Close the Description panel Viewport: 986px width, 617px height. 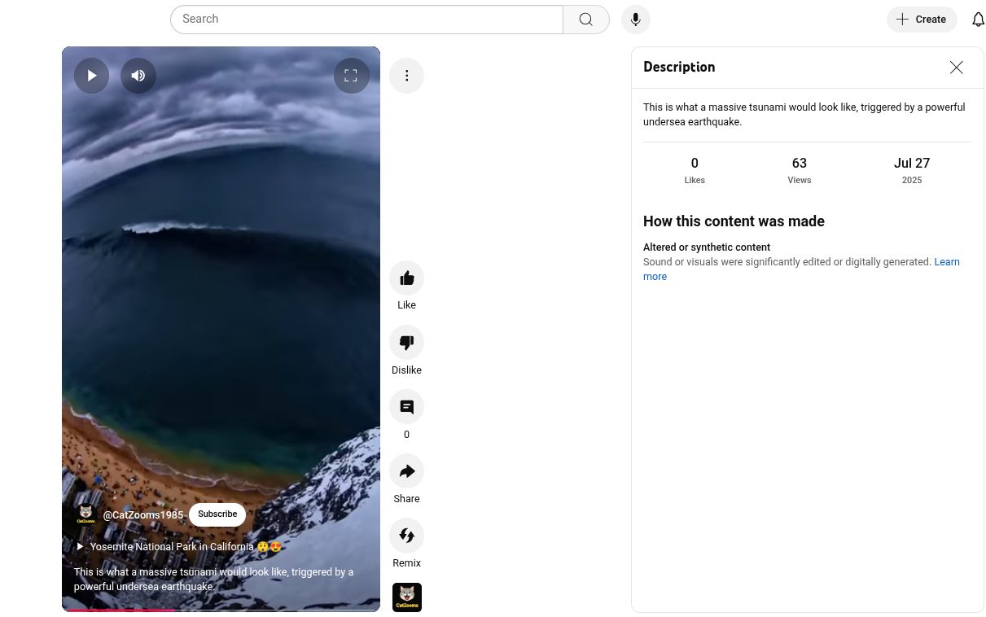pos(957,68)
